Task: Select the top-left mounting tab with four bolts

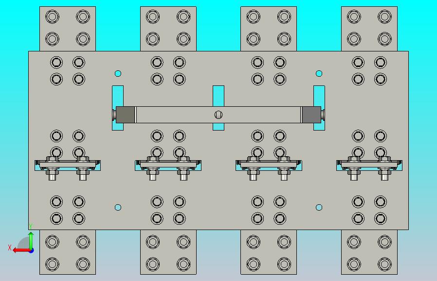Action: (x=68, y=29)
